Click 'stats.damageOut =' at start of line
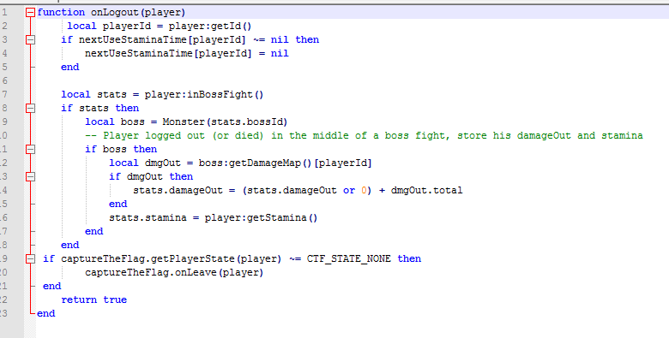 (184, 190)
